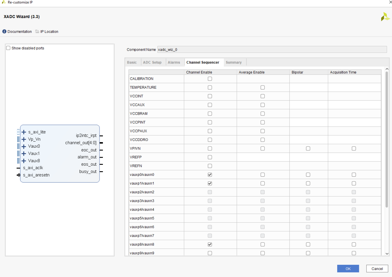Uncheck vauxp8/vauxn8 channel enable
This screenshot has height=277, width=392.
point(210,244)
